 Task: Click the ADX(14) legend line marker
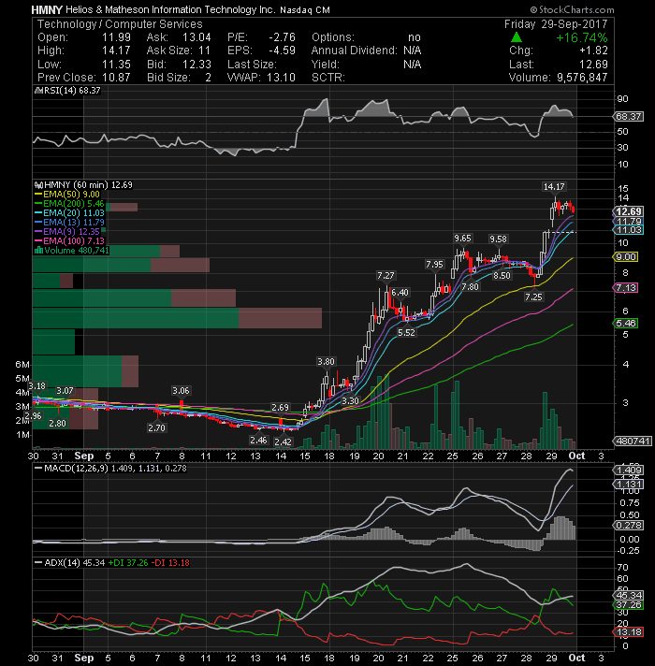click(x=38, y=563)
